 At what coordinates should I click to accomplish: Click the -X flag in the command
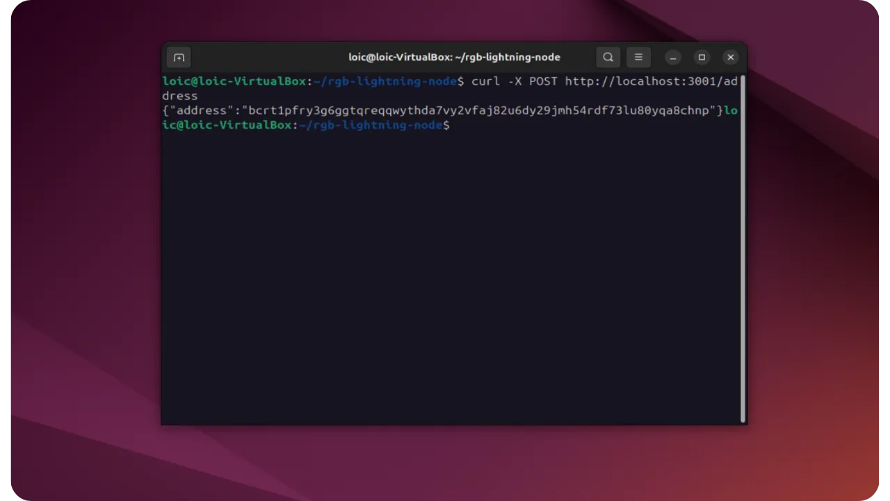point(515,81)
